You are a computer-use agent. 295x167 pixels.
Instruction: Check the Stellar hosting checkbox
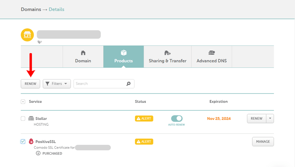(23, 119)
